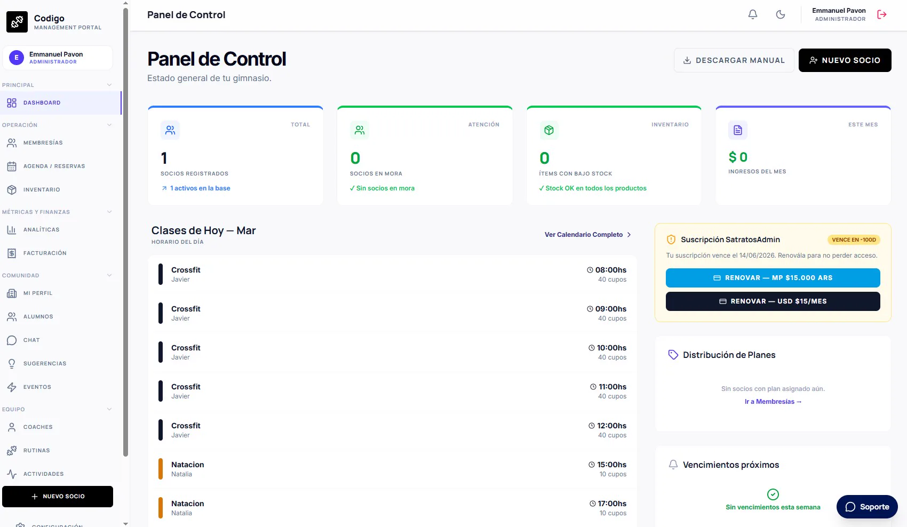Viewport: 907px width, 527px height.
Task: Open Eventos in the sidebar
Action: (61, 387)
